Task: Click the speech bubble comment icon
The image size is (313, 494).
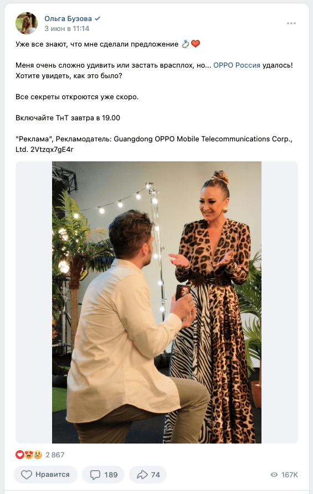Action: tap(95, 475)
